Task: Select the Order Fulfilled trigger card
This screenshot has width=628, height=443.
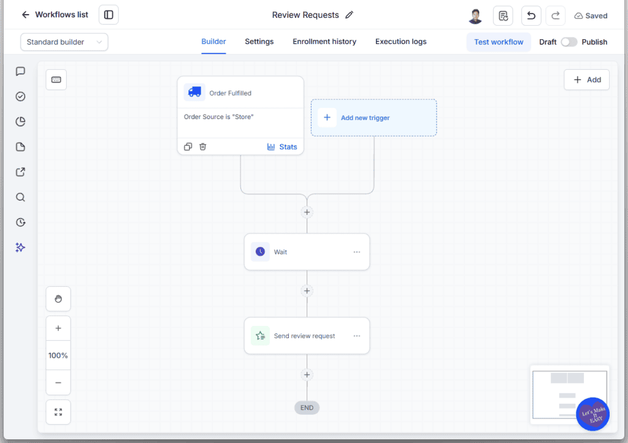Action: coord(240,115)
